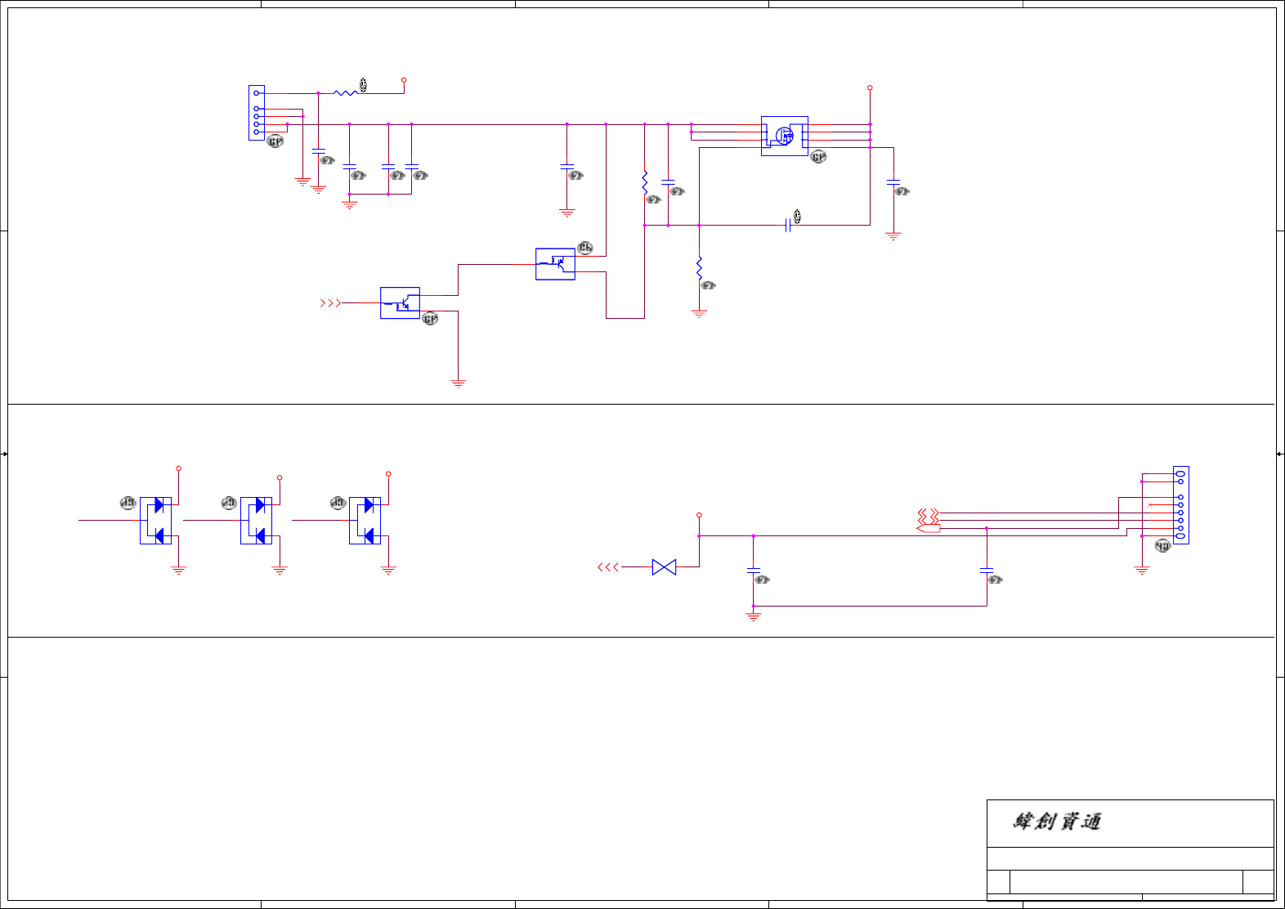1285x909 pixels.
Task: Select the MOSFET symbol in the schematic
Action: [x=785, y=136]
